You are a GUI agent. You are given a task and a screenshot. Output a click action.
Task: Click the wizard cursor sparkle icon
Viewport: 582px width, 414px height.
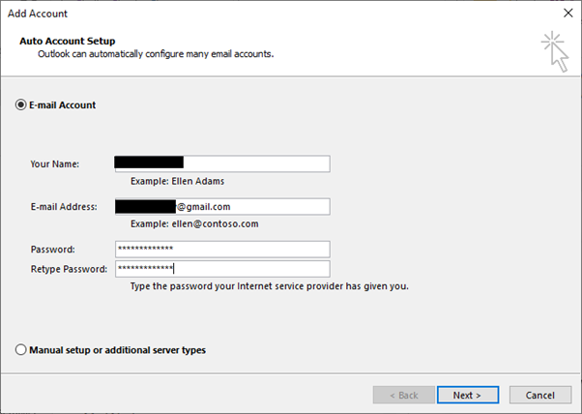pos(555,50)
